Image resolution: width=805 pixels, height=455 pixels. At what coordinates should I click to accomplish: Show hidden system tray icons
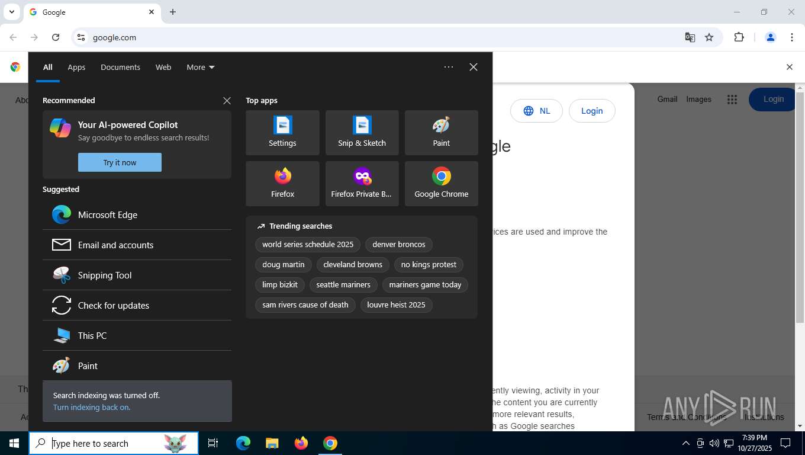(686, 443)
